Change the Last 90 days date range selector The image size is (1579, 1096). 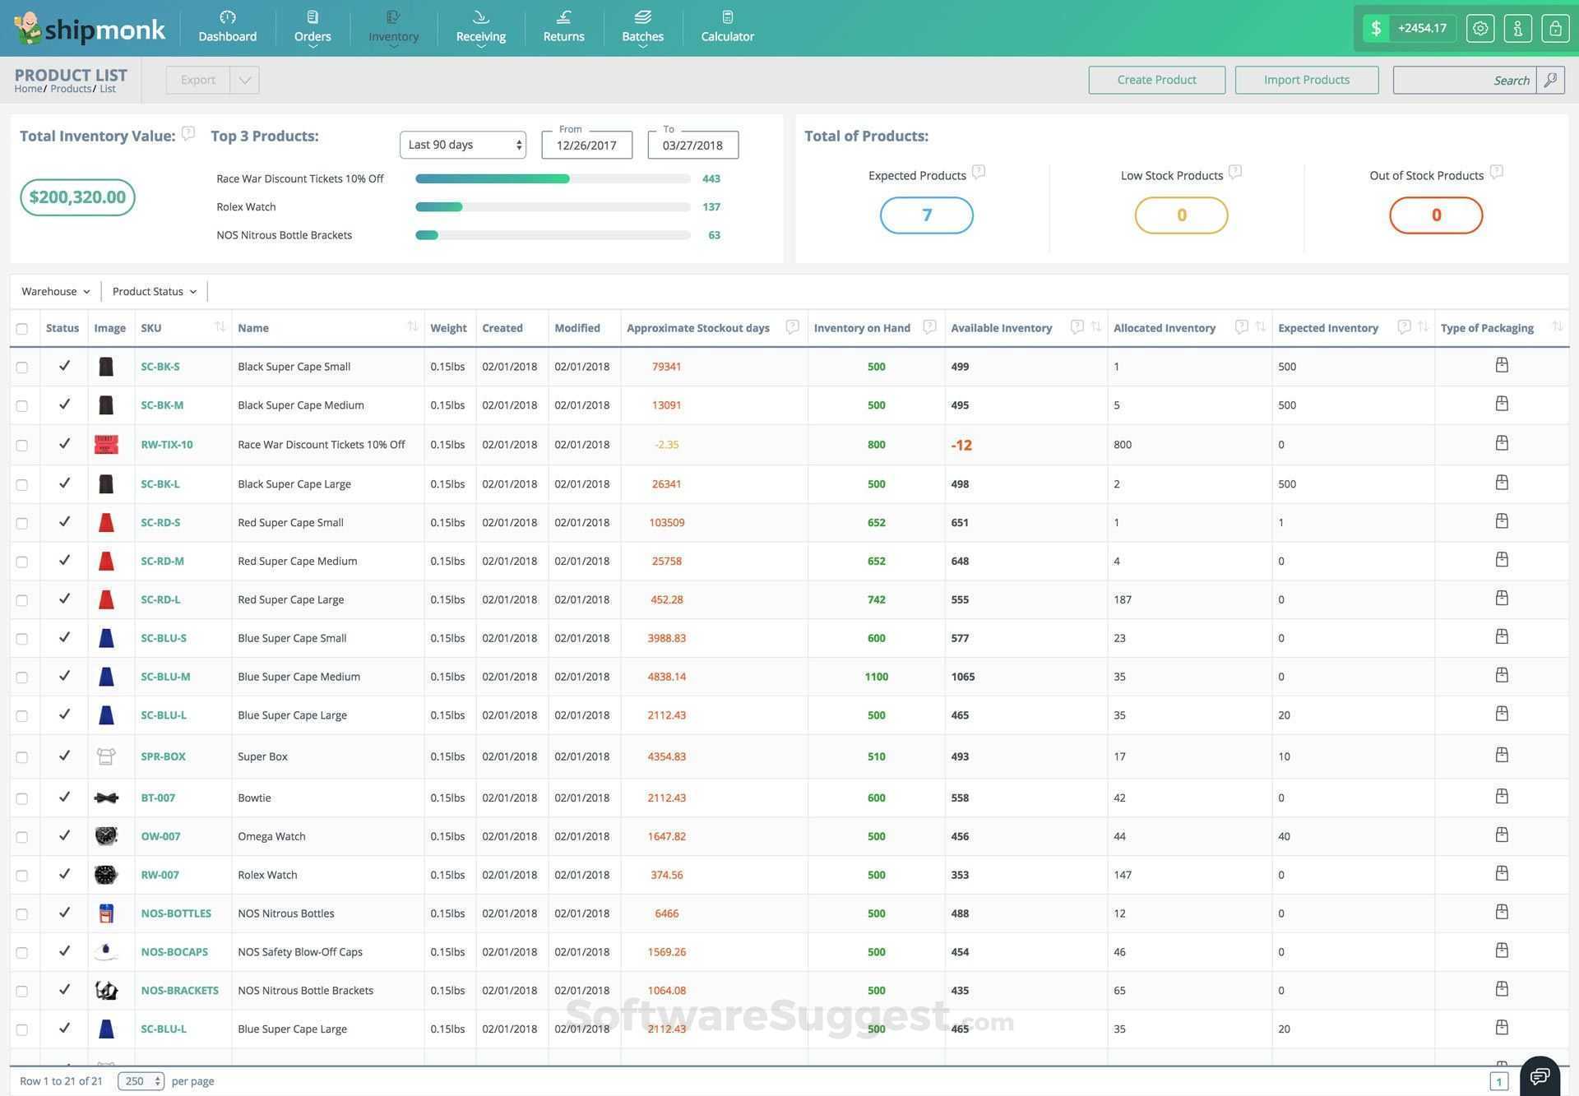(x=462, y=144)
